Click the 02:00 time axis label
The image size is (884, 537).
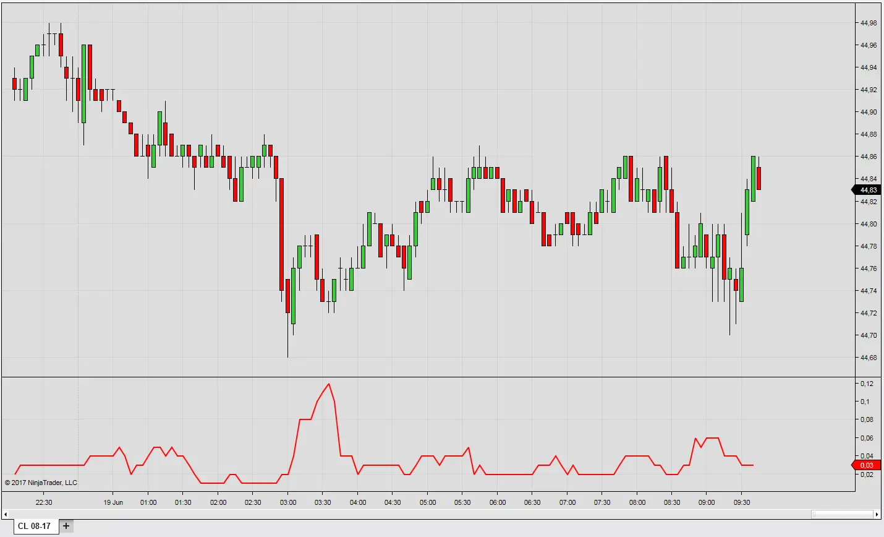[218, 502]
